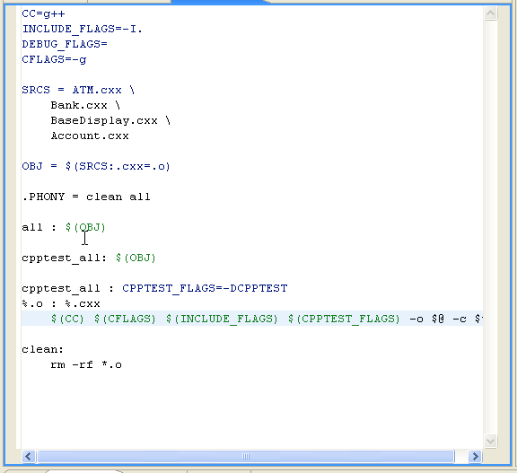
Task: Click the .PHONY = clean all line
Action: tap(86, 197)
